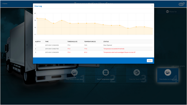Select alert row 1 Door Opened
187x105 pixels.
point(93,45)
